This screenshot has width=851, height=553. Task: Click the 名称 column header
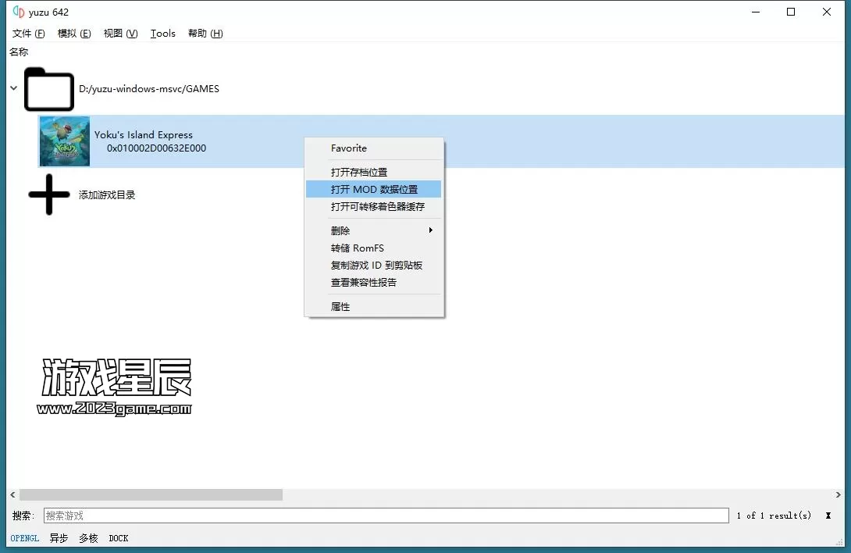tap(19, 52)
